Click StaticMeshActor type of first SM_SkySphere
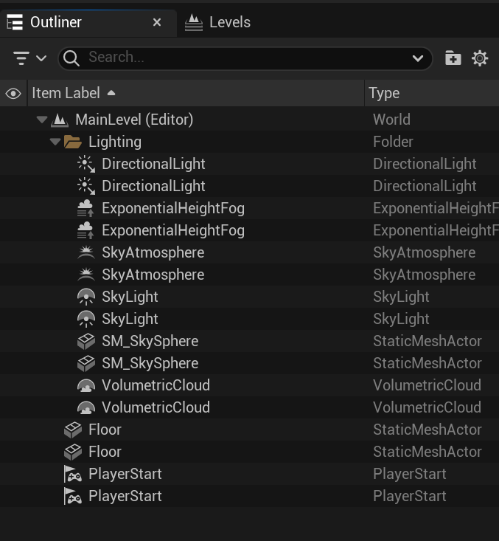Viewport: 499px width, 541px height. [428, 341]
